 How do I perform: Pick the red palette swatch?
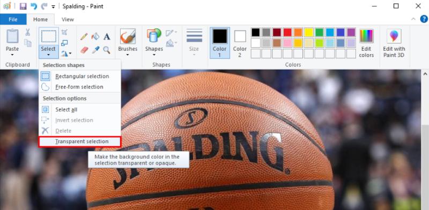(287, 32)
